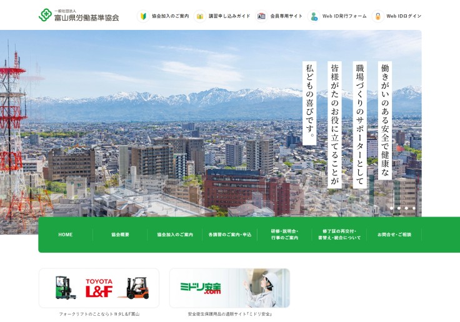Click the book icon beside 講習申し込みガイド
460x322 pixels.
click(x=200, y=16)
